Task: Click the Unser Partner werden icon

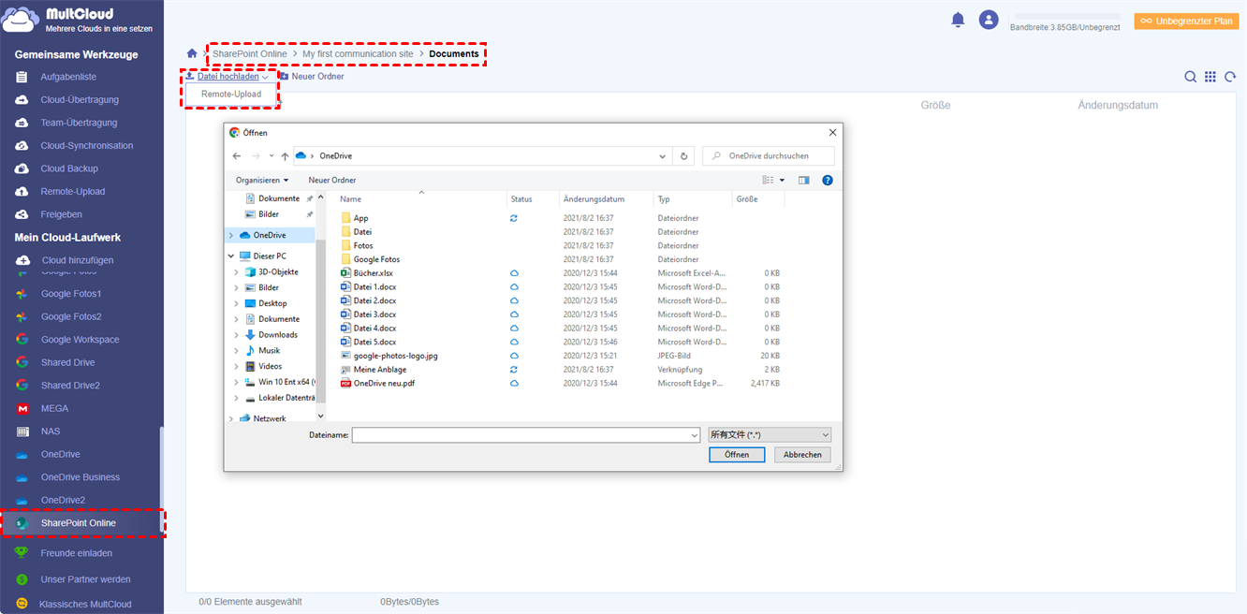Action: click(x=22, y=579)
